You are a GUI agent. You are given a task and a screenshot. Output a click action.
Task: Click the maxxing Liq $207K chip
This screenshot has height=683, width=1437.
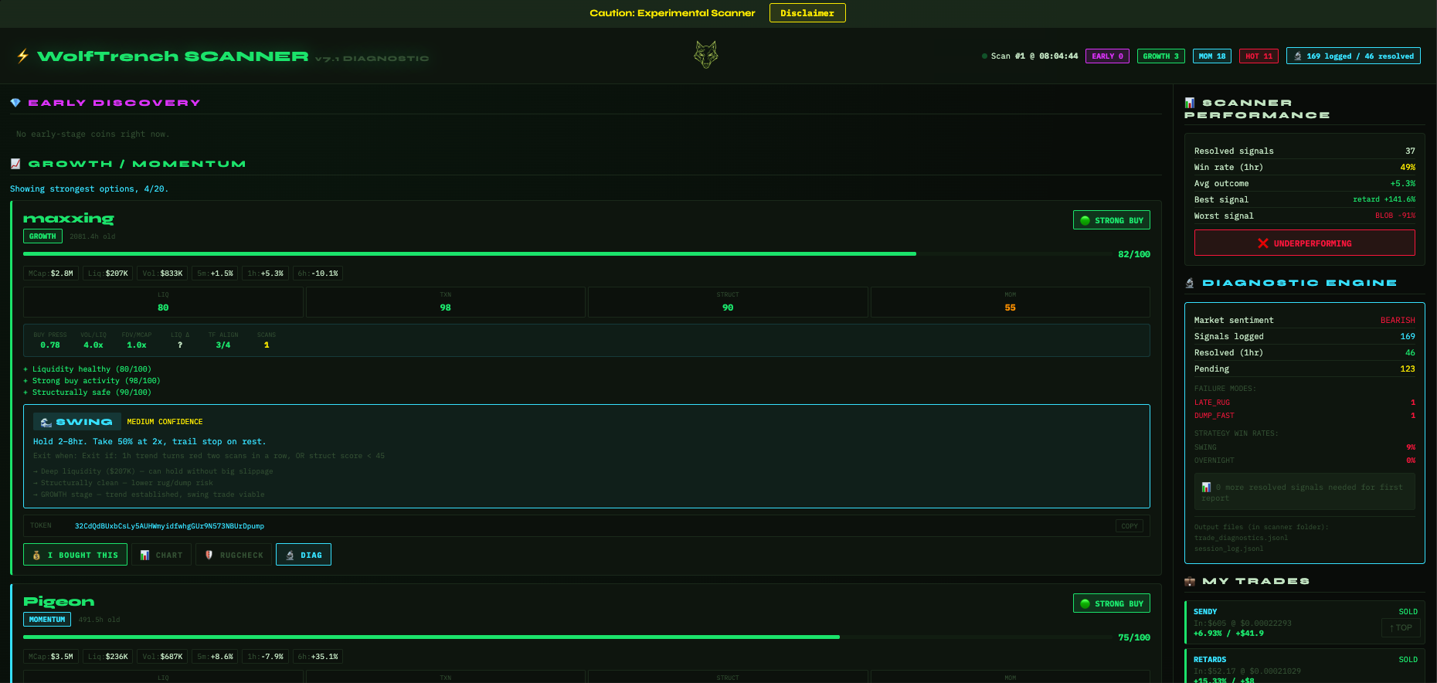click(108, 274)
